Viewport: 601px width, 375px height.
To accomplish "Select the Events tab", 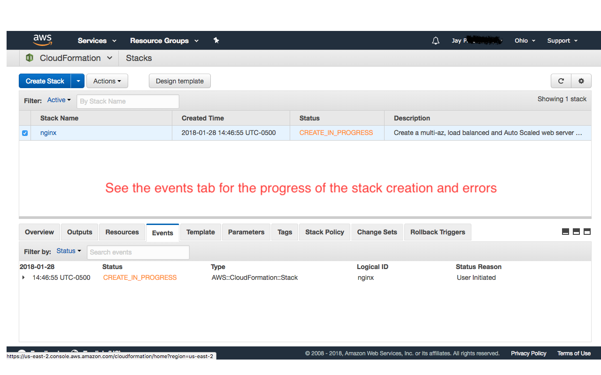I will tap(162, 232).
